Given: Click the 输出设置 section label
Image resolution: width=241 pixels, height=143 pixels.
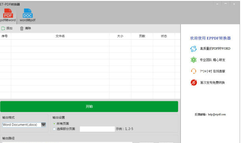Looking at the screenshot, I should coord(59,118).
